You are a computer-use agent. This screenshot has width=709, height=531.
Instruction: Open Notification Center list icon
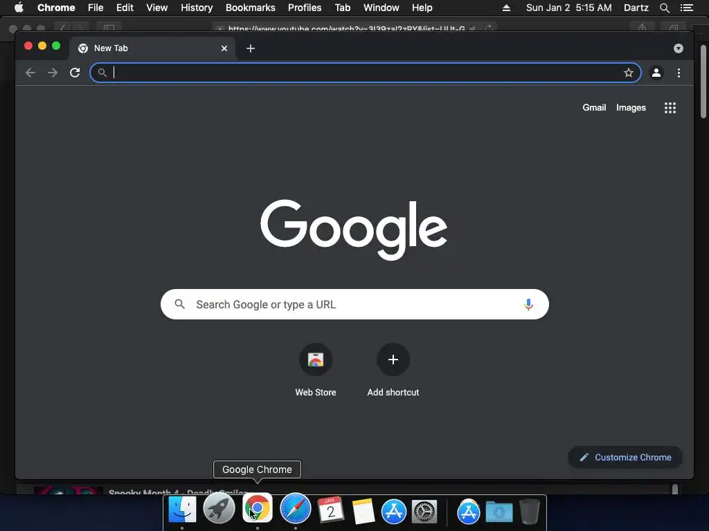point(687,8)
